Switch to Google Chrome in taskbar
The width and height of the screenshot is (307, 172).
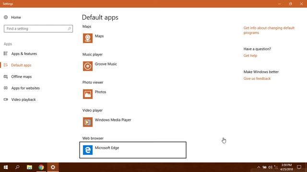tap(41, 167)
